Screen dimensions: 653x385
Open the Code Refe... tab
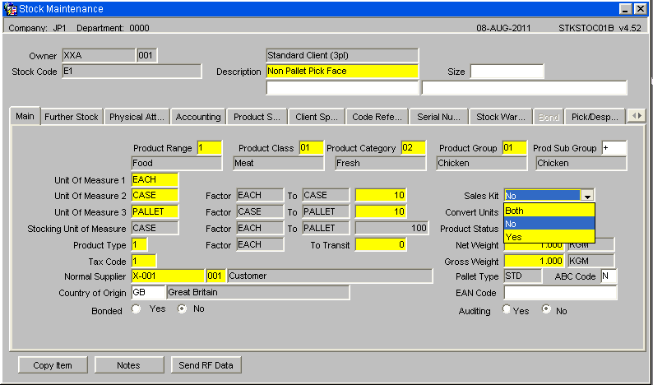(x=377, y=117)
